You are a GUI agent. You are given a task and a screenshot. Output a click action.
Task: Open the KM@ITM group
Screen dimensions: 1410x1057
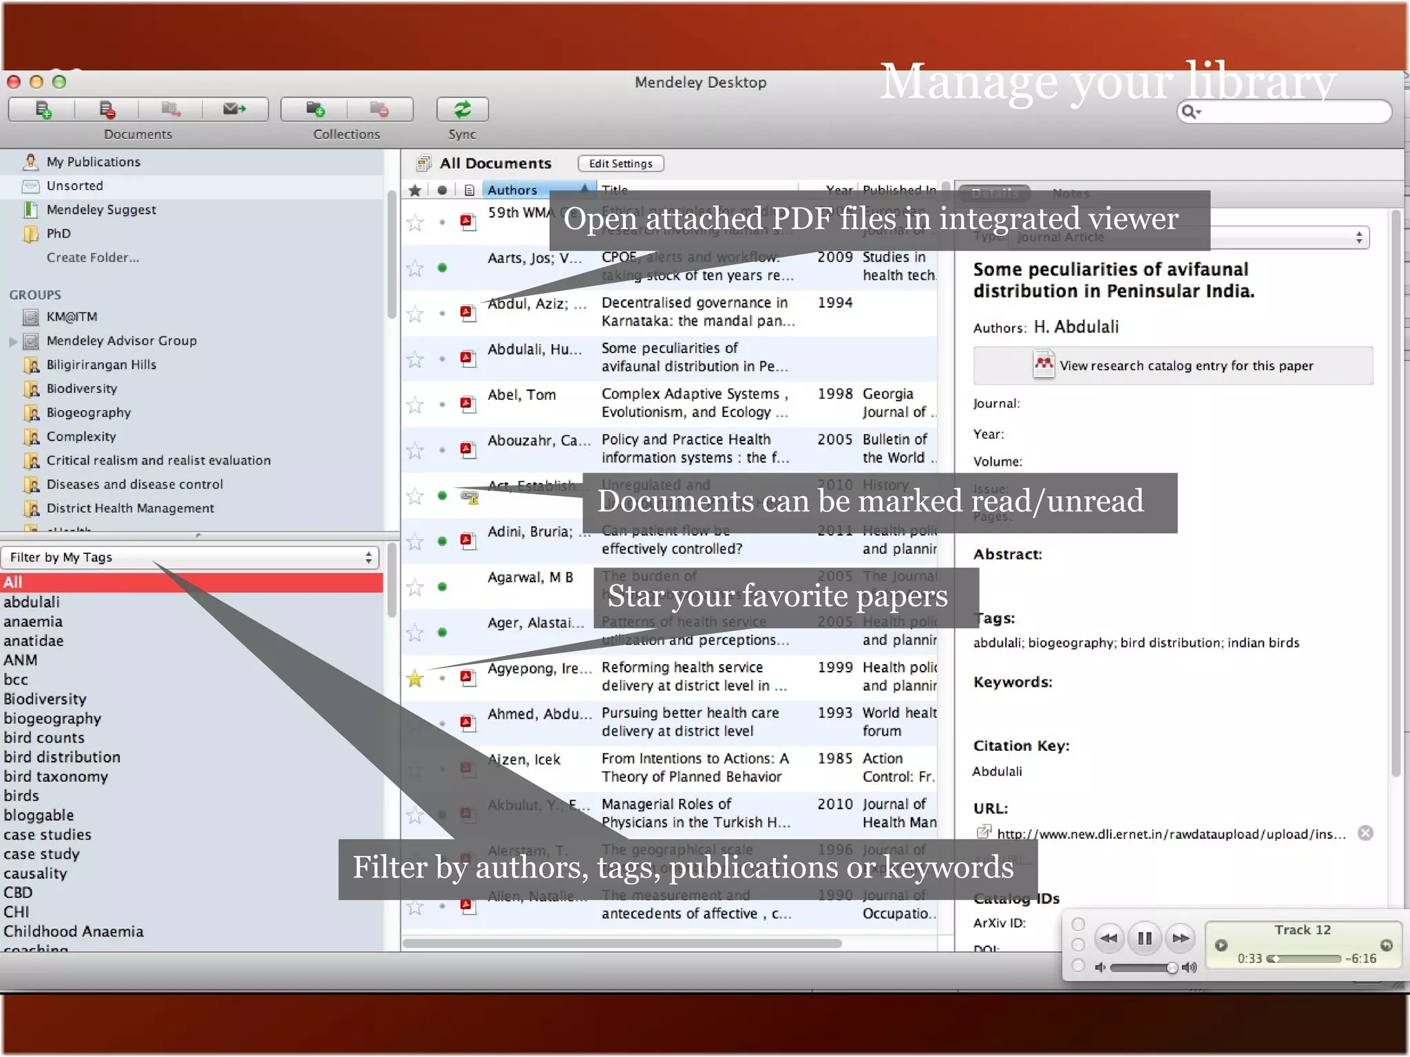[72, 317]
